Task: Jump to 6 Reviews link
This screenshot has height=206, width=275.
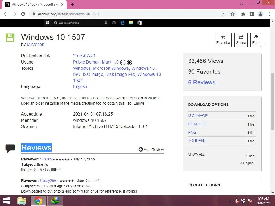Action: point(201,83)
